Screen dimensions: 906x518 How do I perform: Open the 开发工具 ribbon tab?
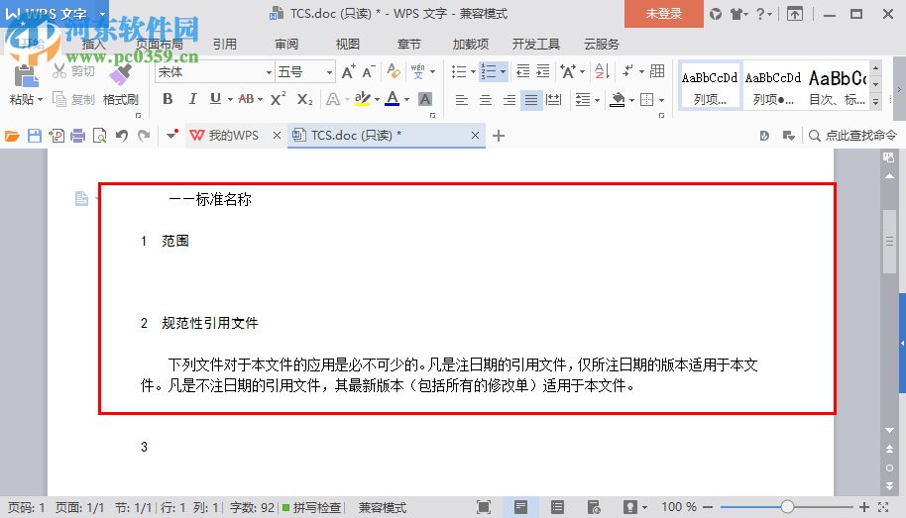[535, 44]
